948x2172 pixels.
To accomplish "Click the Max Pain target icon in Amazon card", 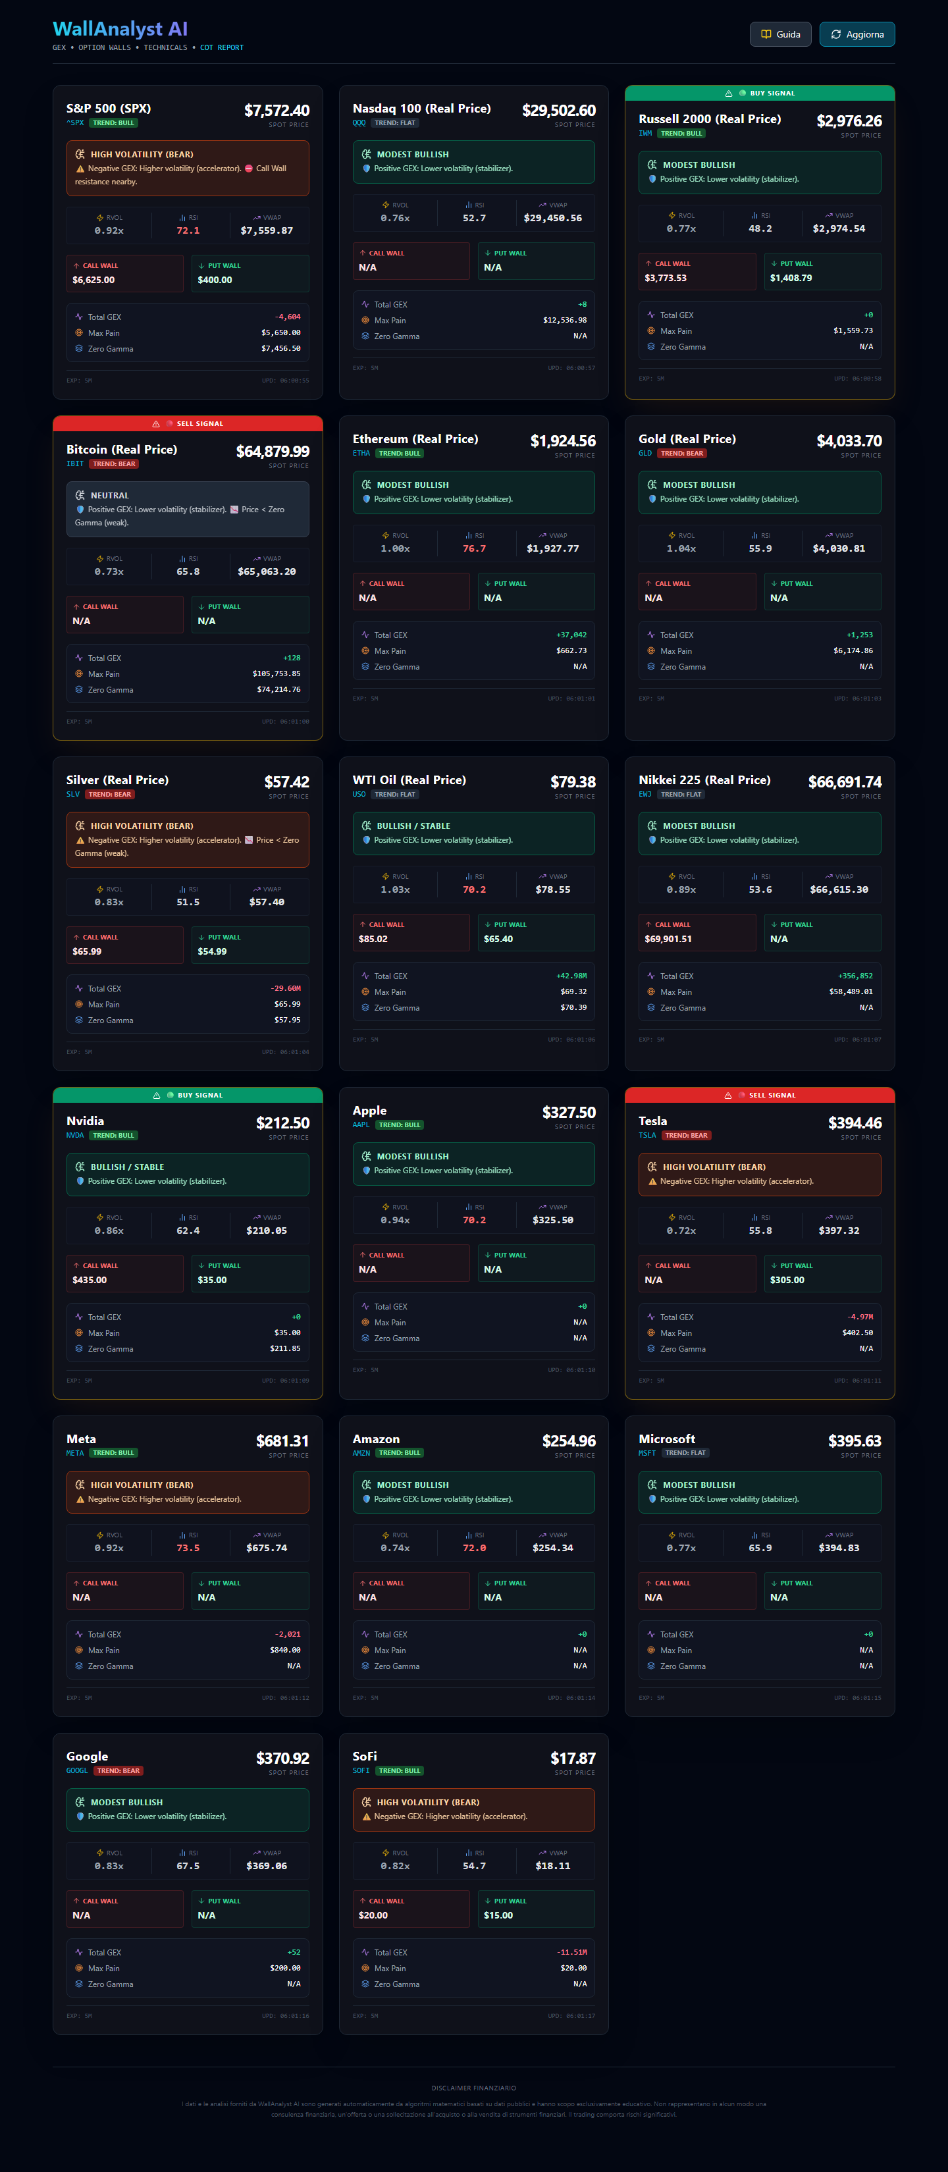I will (365, 1650).
